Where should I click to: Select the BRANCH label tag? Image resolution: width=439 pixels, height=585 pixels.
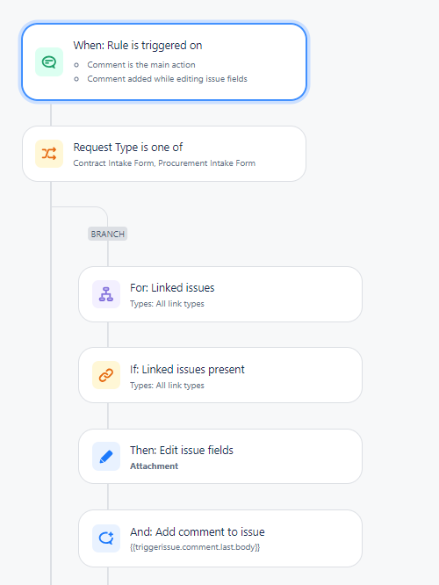pos(107,234)
